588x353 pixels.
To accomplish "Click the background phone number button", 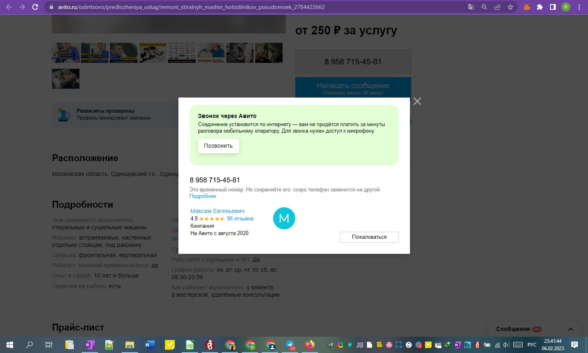I will tap(353, 62).
